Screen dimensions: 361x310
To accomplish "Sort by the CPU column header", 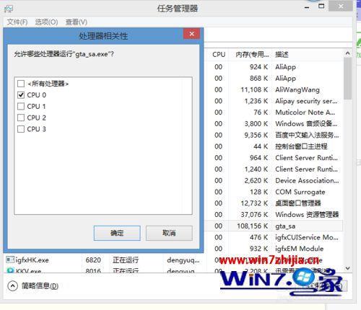I will tap(219, 55).
